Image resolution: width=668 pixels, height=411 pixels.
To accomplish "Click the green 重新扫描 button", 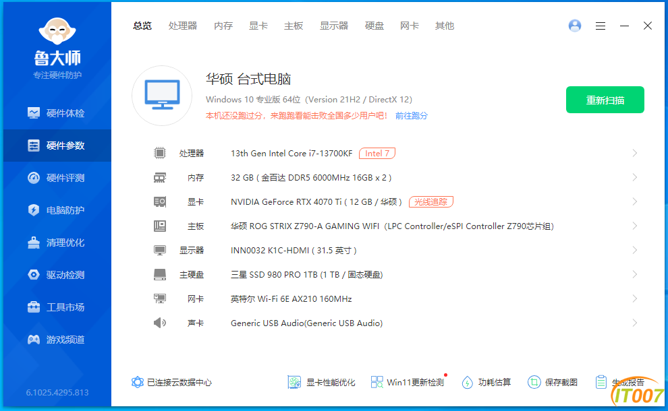I will click(605, 100).
